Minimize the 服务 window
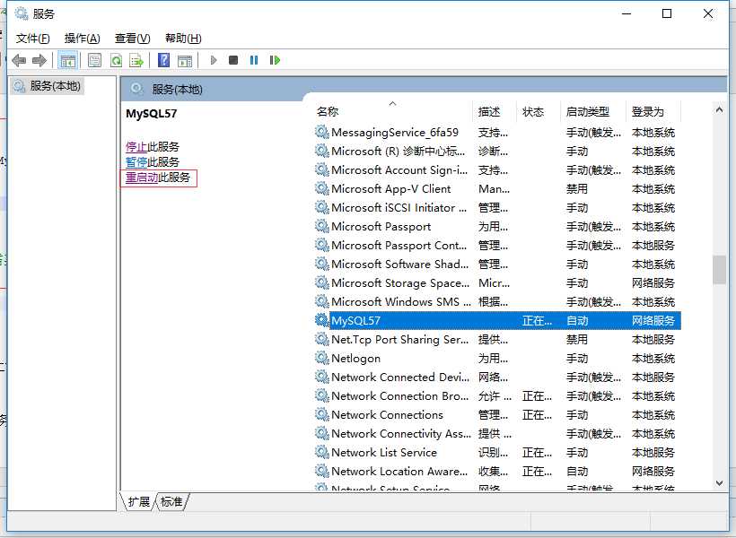 (626, 13)
